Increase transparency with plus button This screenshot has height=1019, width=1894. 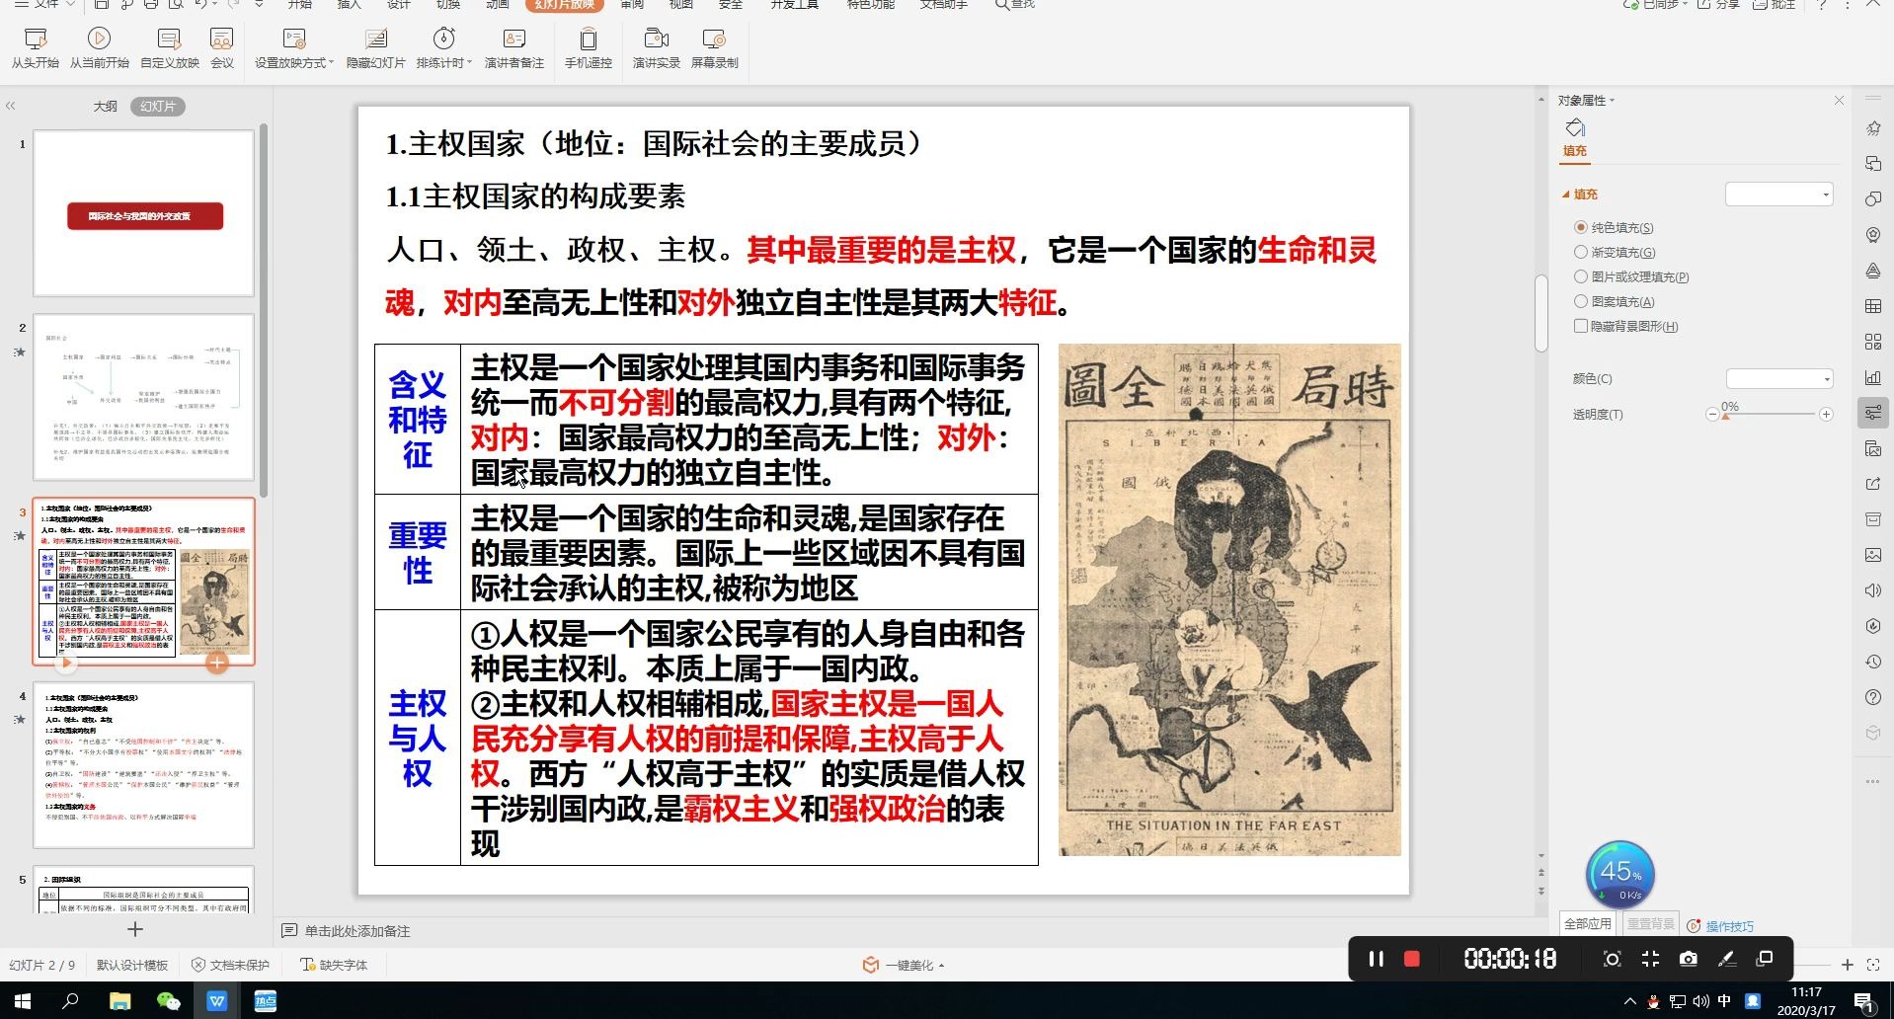tap(1826, 415)
